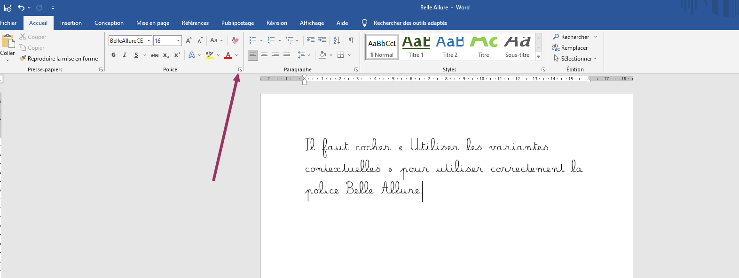
Task: Apply paragraph shading with the bucket icon
Action: coord(322,55)
